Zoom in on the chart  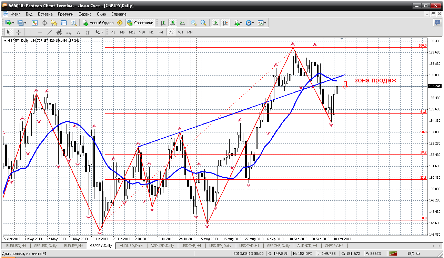[194, 23]
